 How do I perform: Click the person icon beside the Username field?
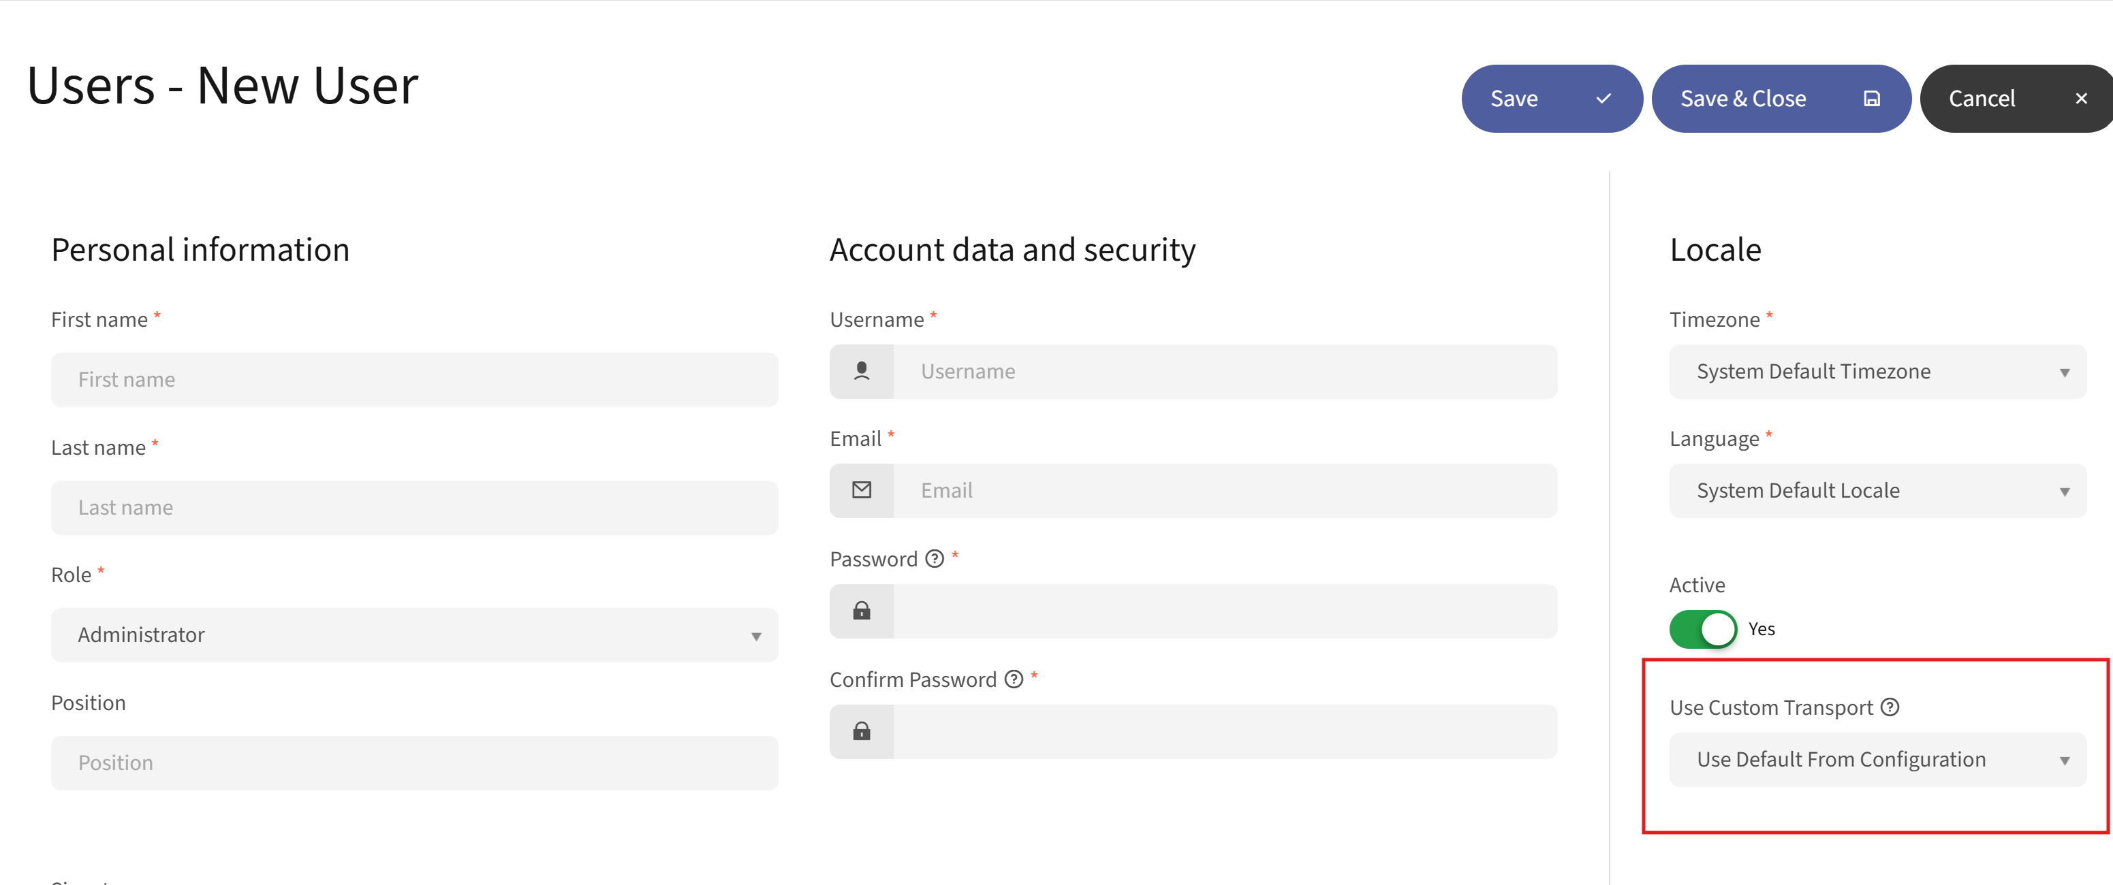(861, 371)
